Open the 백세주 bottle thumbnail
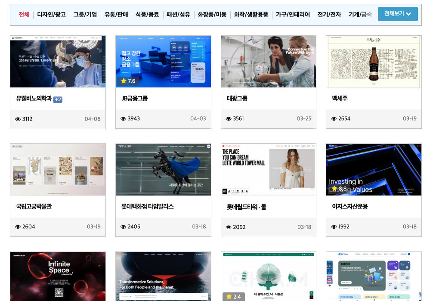Image resolution: width=433 pixels, height=301 pixels. (x=374, y=61)
